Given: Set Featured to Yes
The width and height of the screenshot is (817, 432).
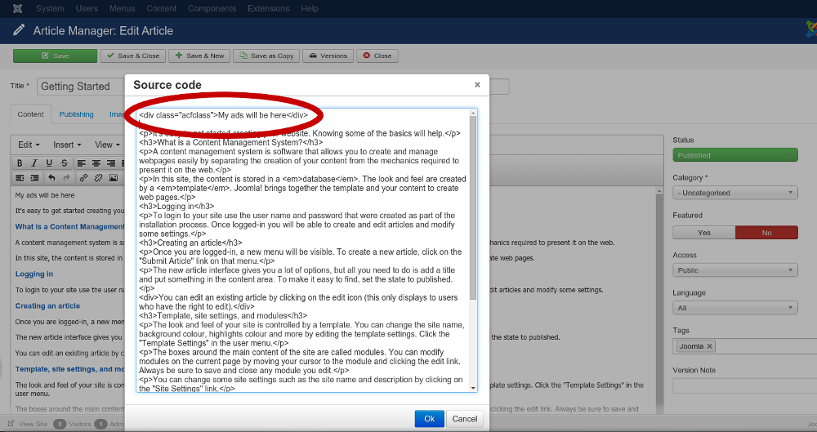Looking at the screenshot, I should coord(703,233).
